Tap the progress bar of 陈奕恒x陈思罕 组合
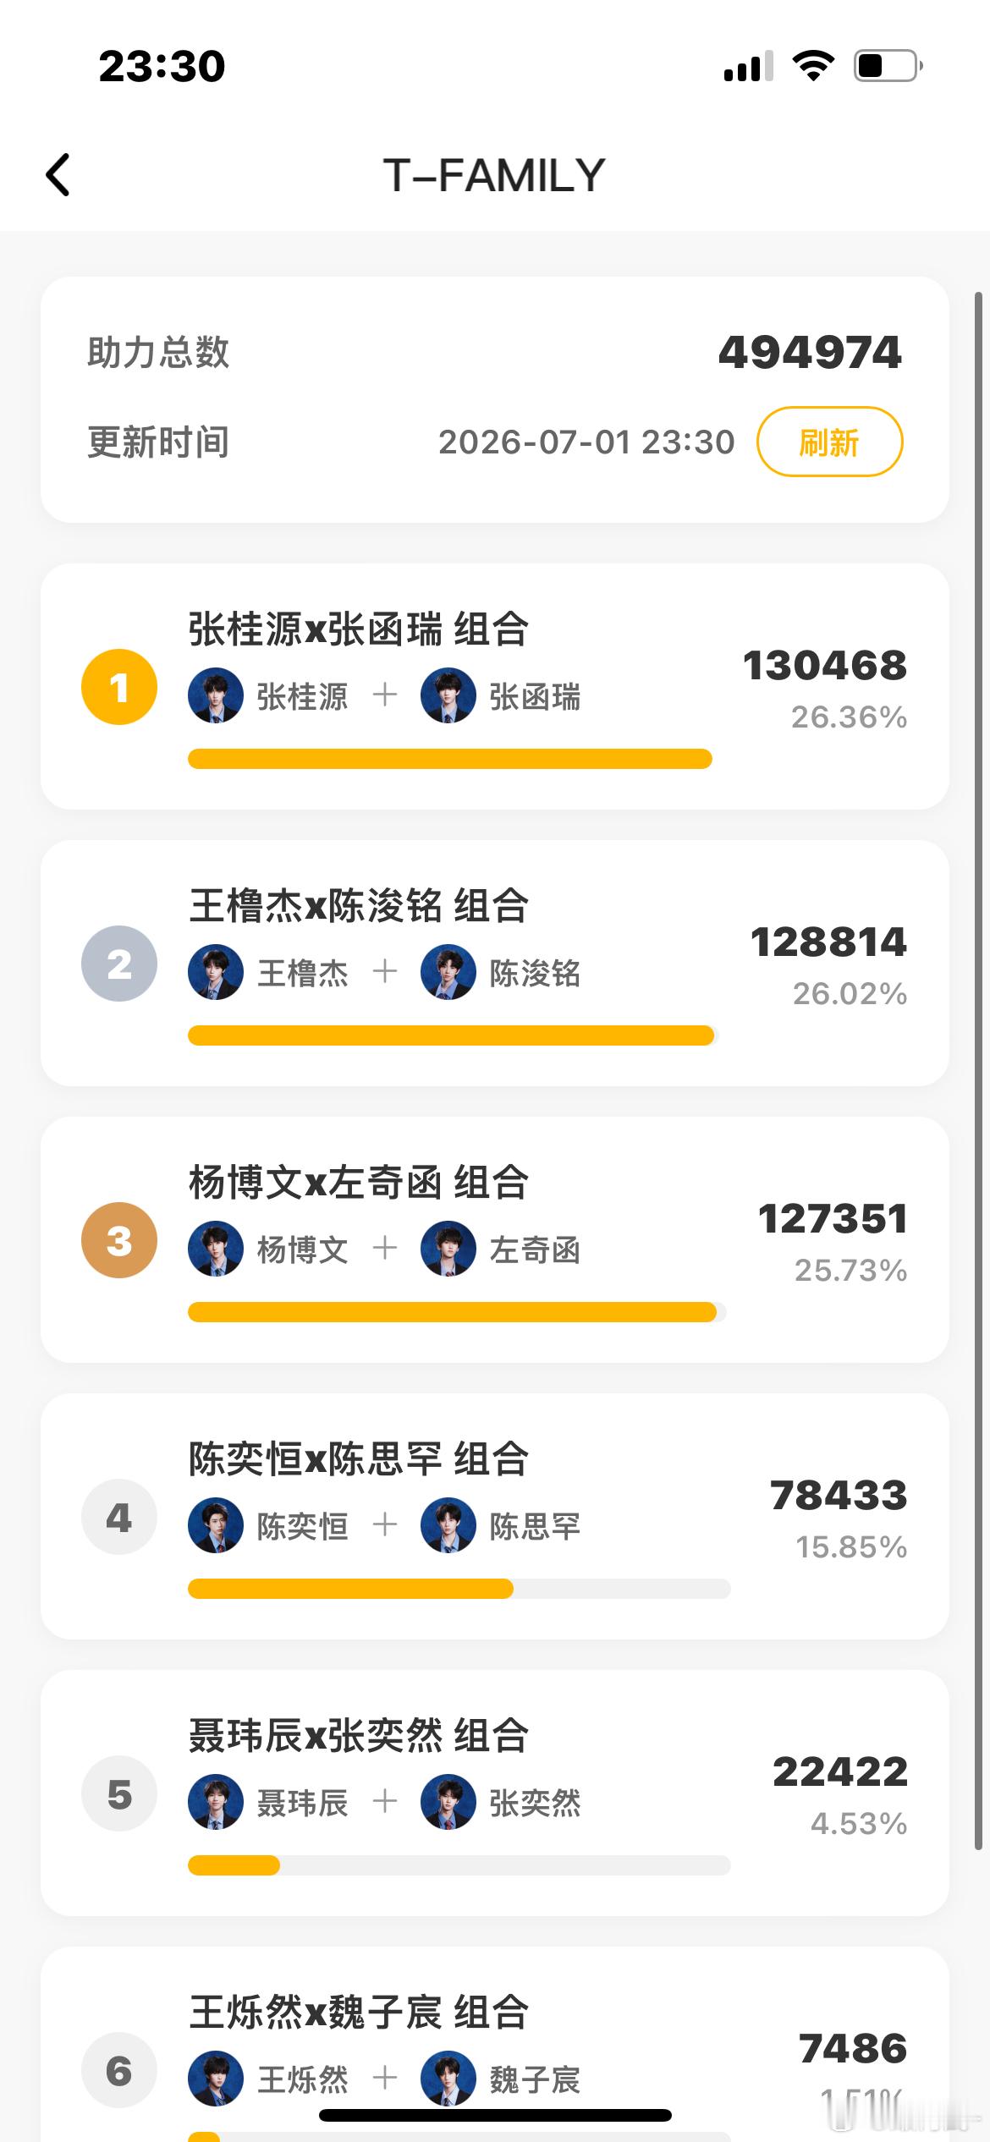This screenshot has height=2142, width=990. [x=459, y=1588]
